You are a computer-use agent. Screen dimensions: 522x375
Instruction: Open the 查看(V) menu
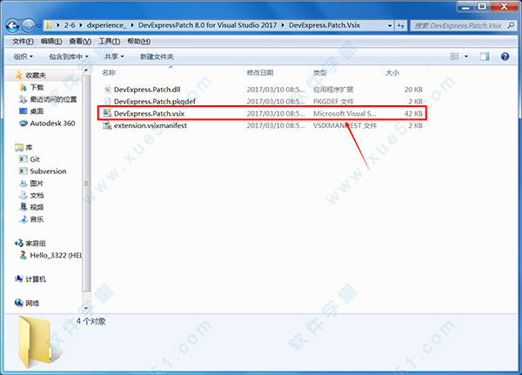click(x=80, y=41)
